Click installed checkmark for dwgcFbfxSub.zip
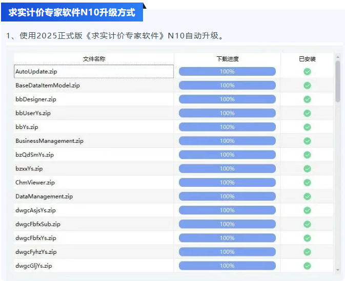This screenshot has width=345, height=281. point(307,224)
